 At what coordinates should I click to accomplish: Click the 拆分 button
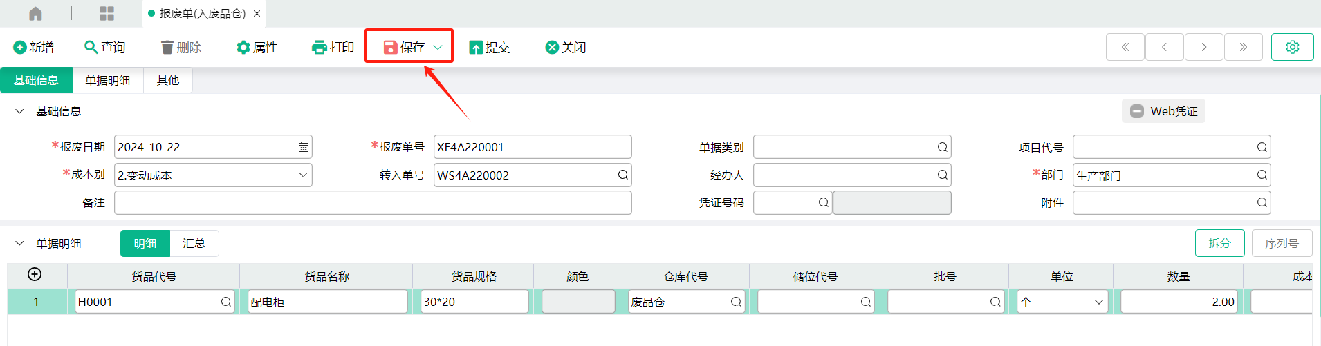(x=1219, y=243)
